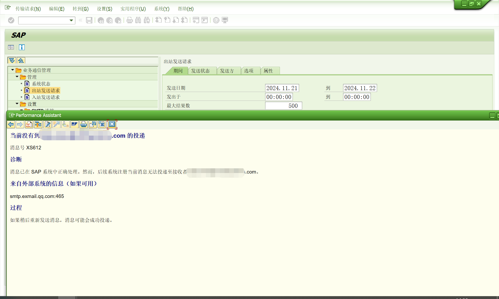499x299 pixels.
Task: Click the Exit up-arrow toolbar icon
Action: 109,20
